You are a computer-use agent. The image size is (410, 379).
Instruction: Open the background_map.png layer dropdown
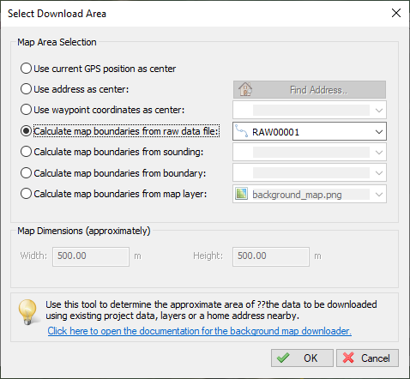pyautogui.click(x=310, y=194)
